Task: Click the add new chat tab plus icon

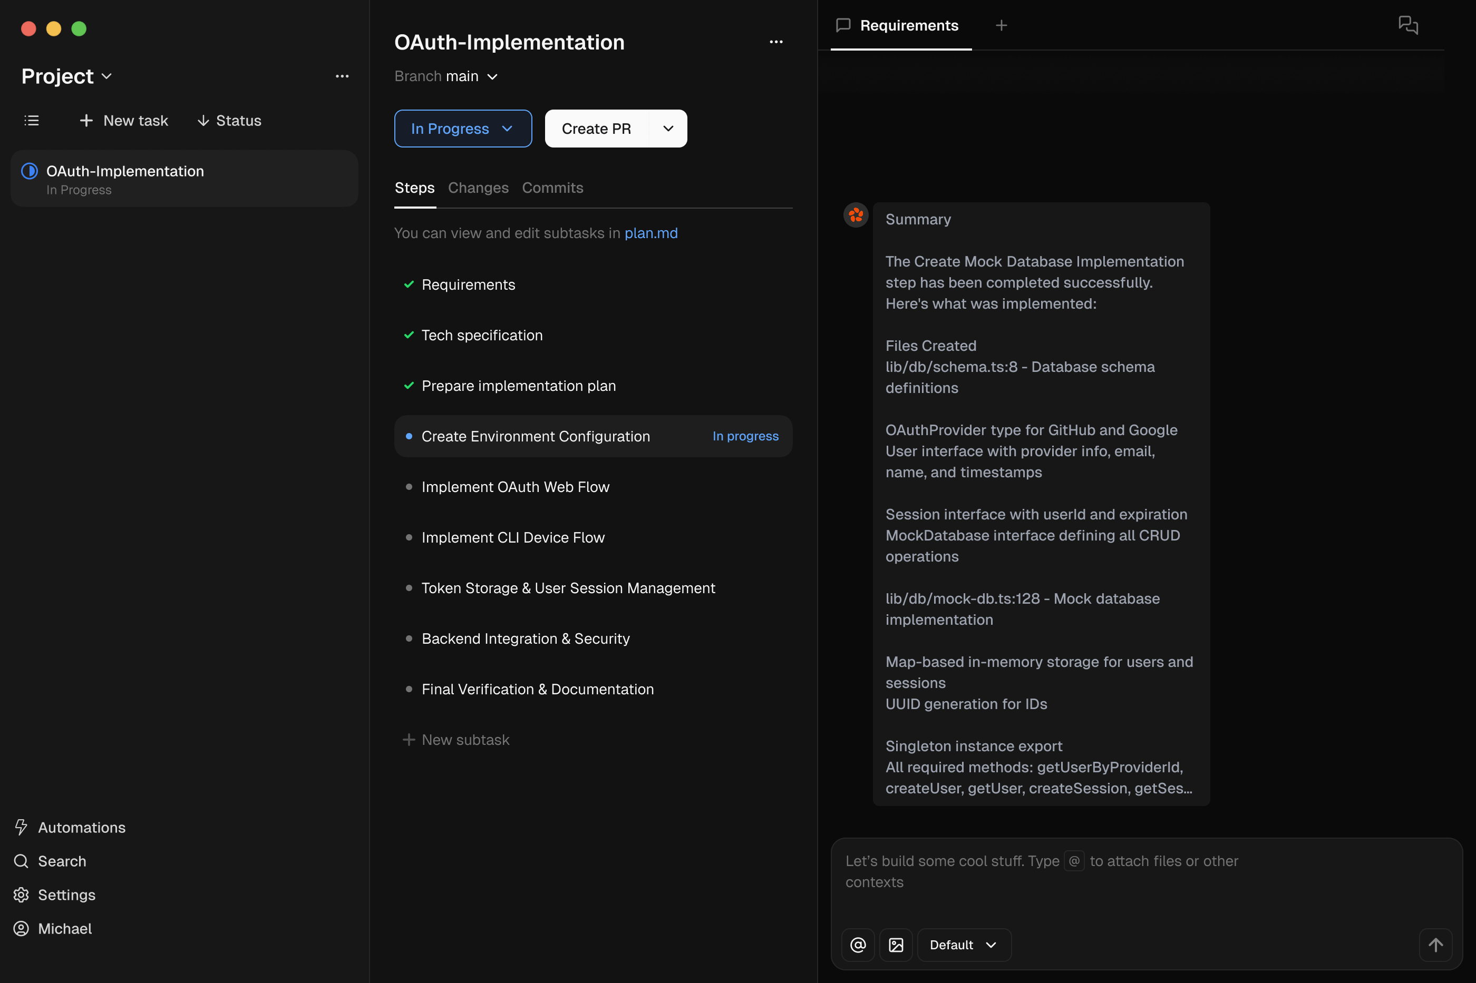Action: pos(1001,26)
